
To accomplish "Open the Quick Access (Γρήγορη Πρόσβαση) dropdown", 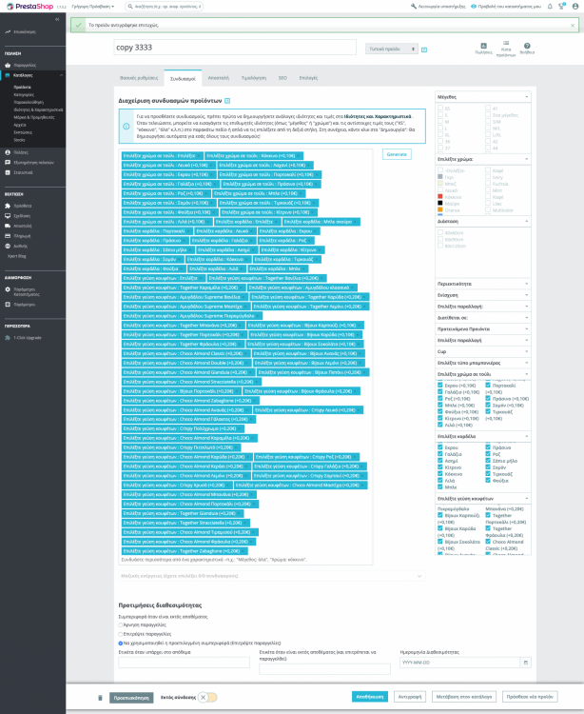I will pyautogui.click(x=93, y=7).
